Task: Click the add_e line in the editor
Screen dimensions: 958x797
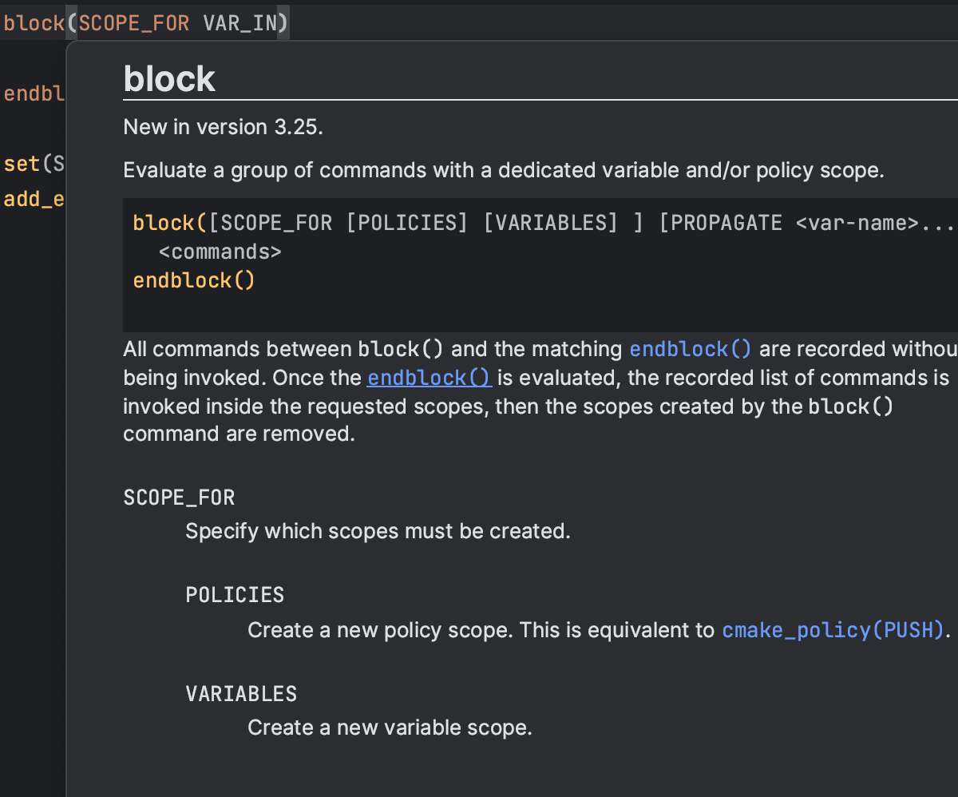Action: coord(34,200)
